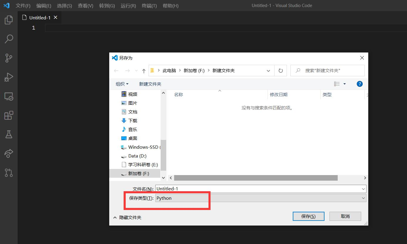Open the help question mark icon
Screen dimensions: 407x244
point(359,84)
